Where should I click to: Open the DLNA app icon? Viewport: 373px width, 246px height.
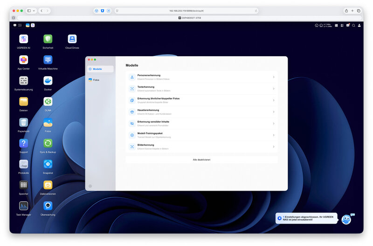(x=48, y=102)
